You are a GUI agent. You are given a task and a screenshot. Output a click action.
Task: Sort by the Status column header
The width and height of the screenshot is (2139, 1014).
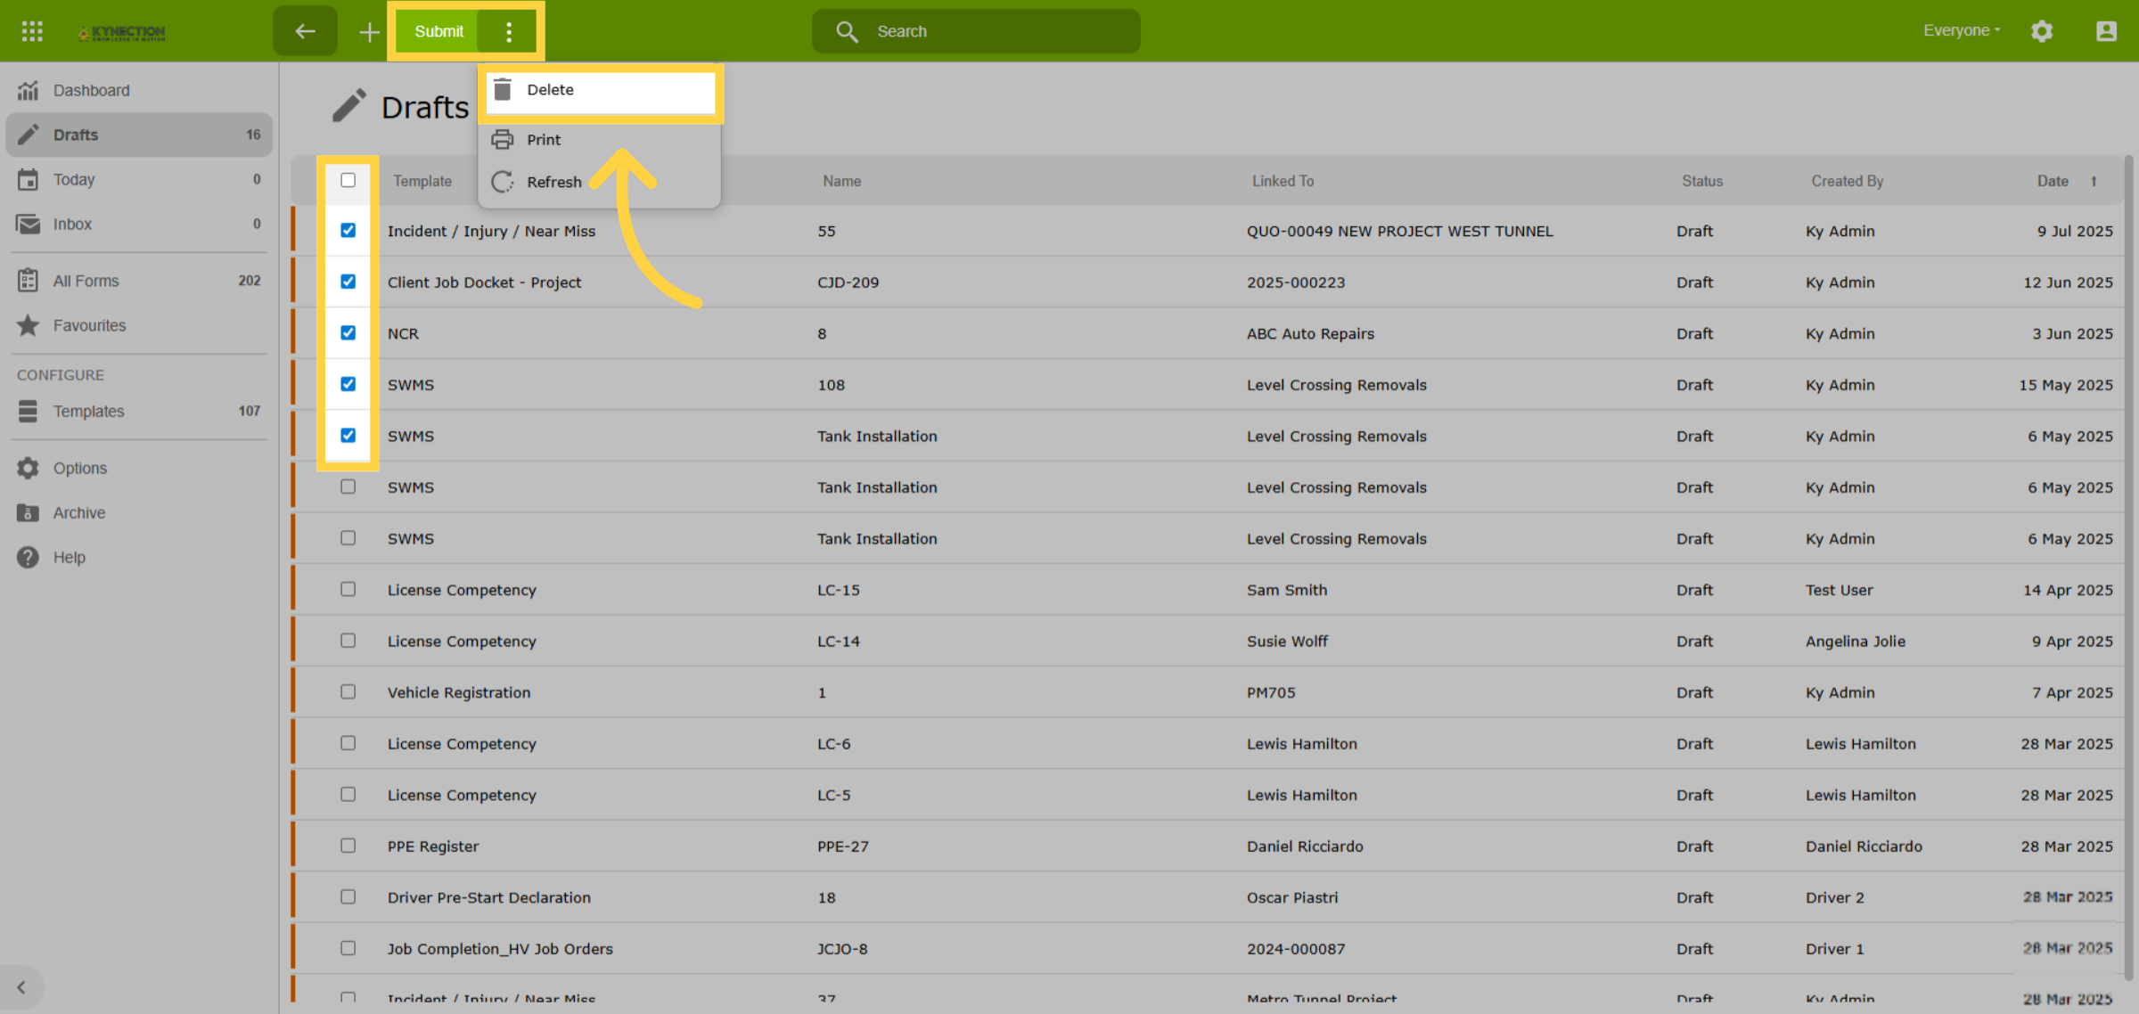[1702, 181]
